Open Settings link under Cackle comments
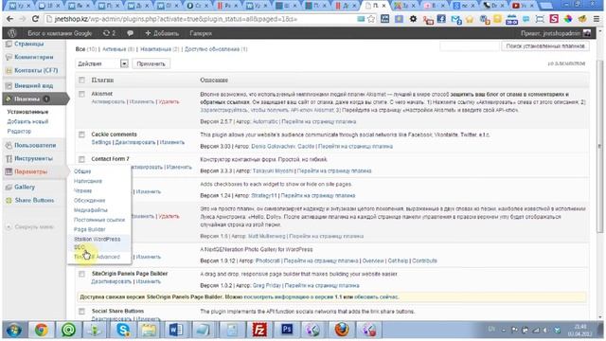Viewport: 606px width, 341px height. (101, 142)
